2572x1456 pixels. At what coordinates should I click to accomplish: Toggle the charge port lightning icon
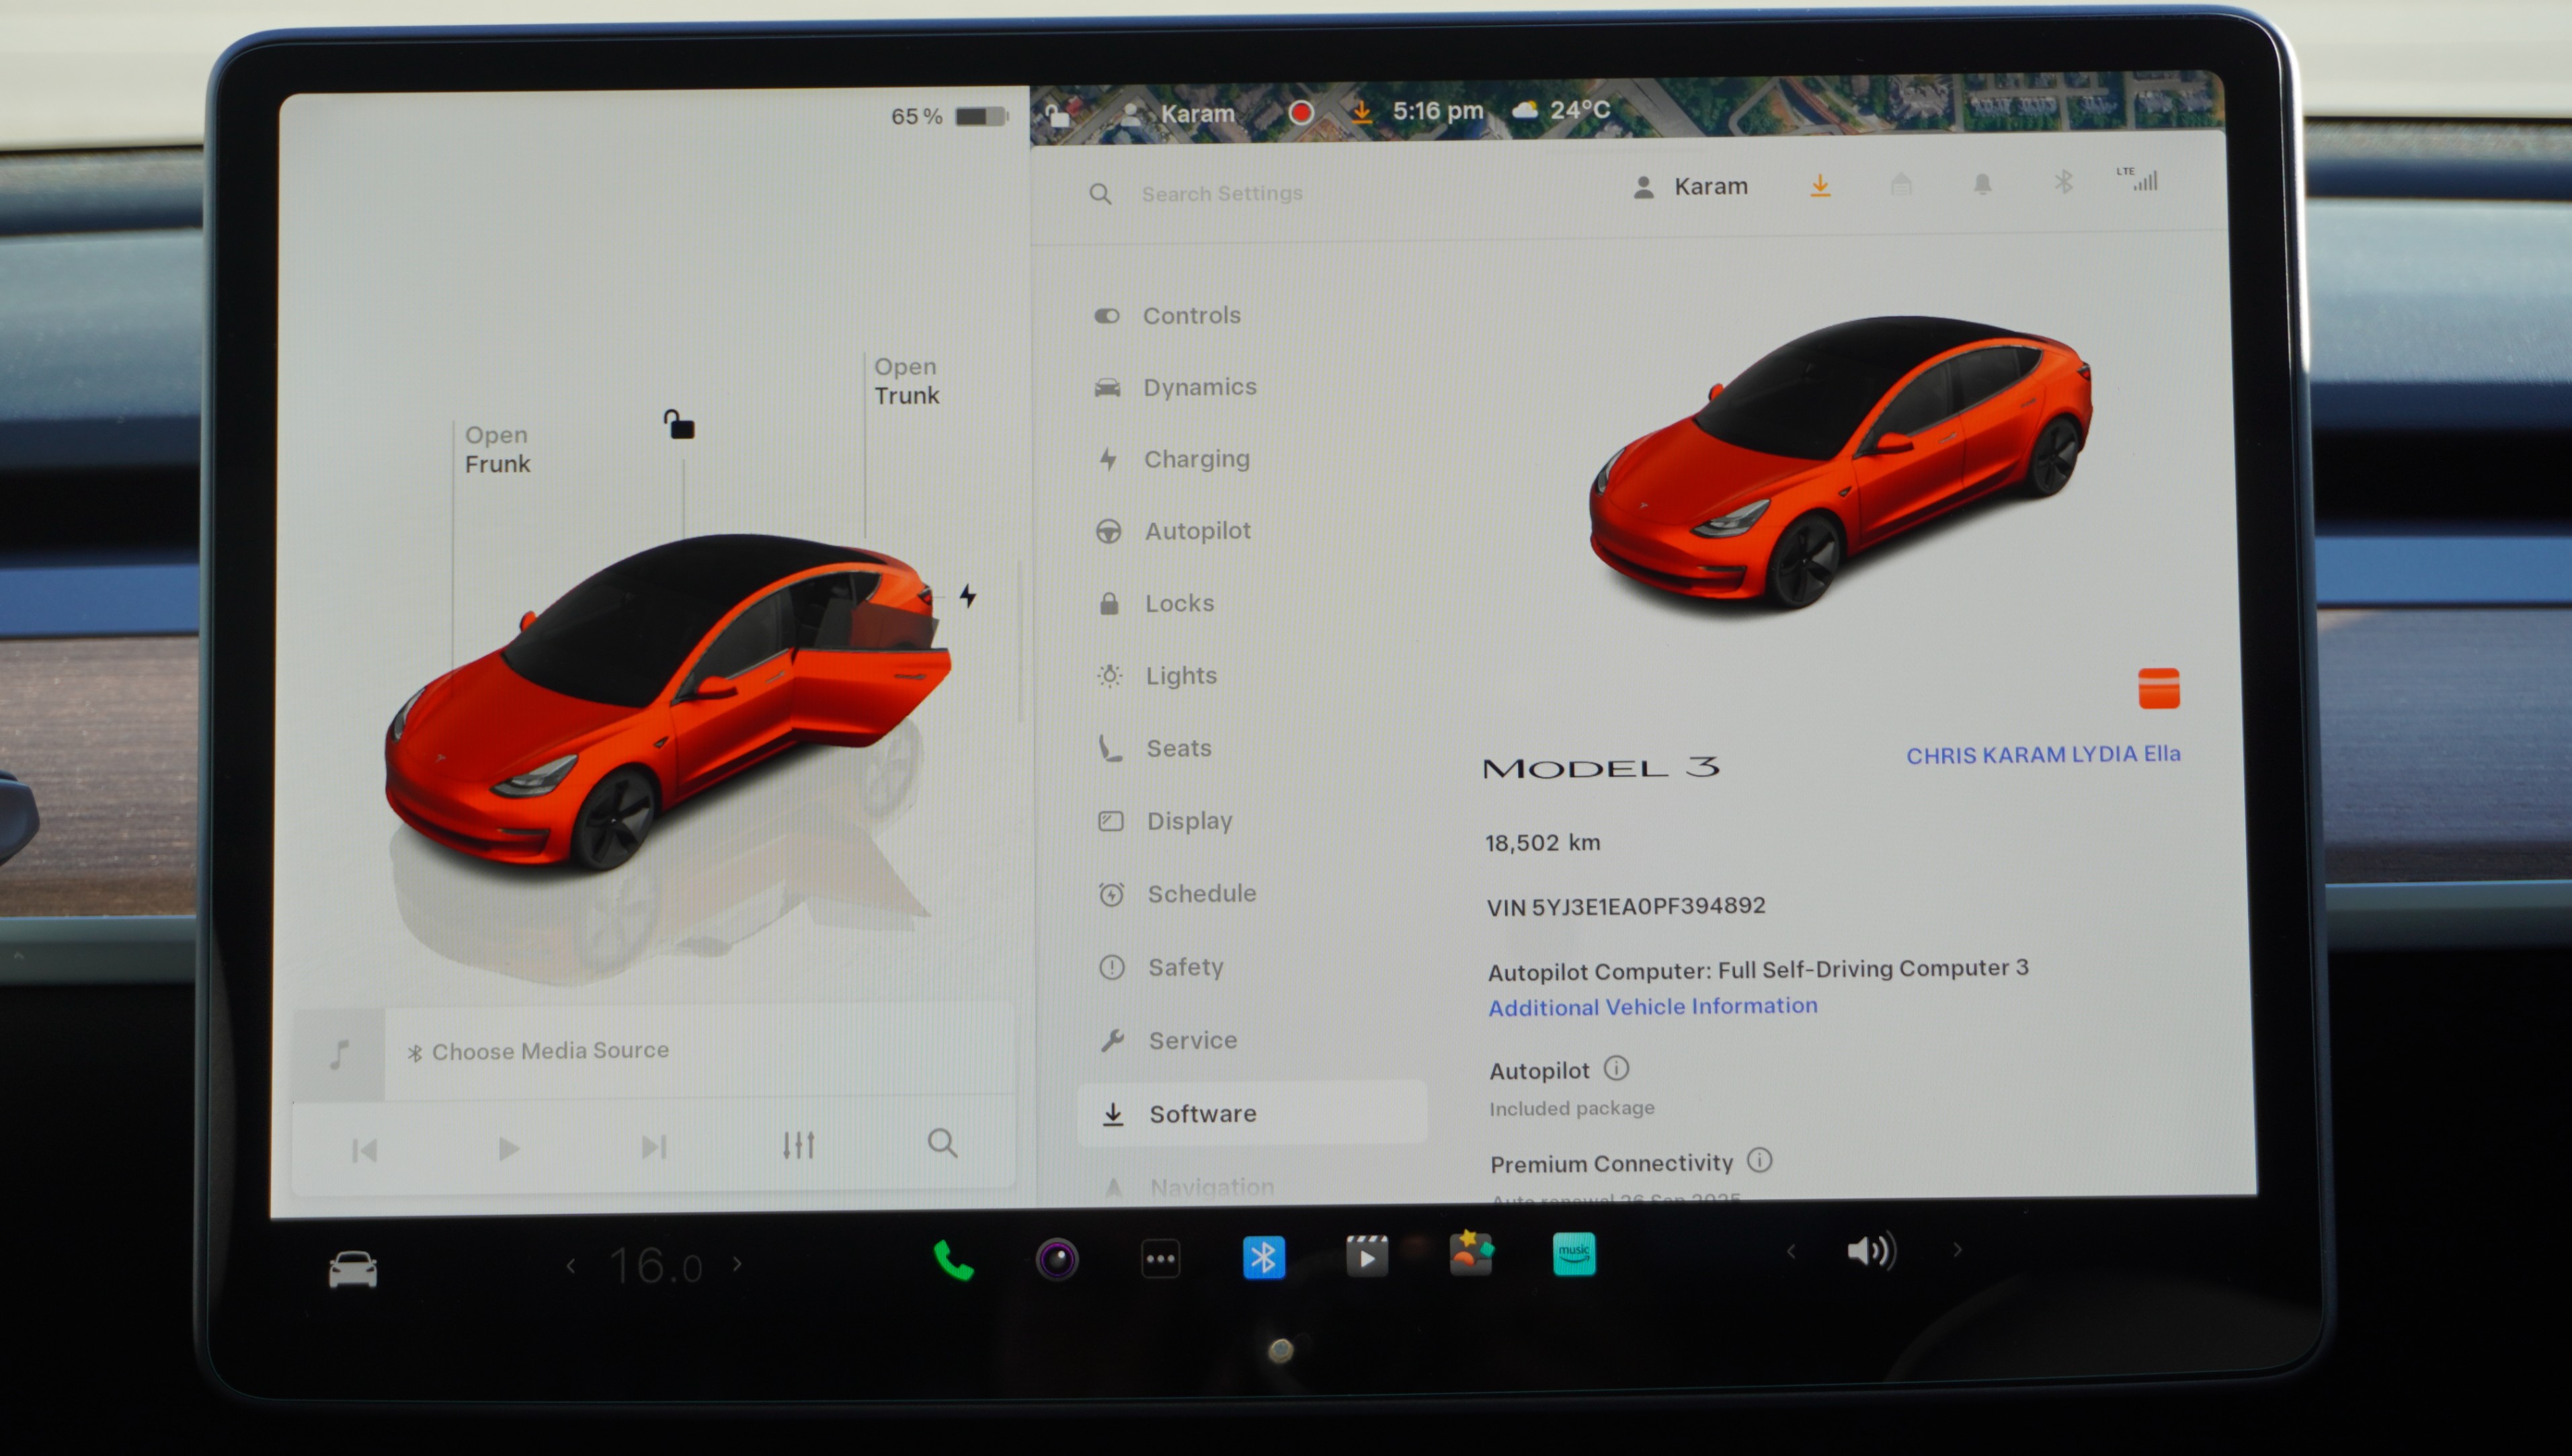pyautogui.click(x=968, y=596)
